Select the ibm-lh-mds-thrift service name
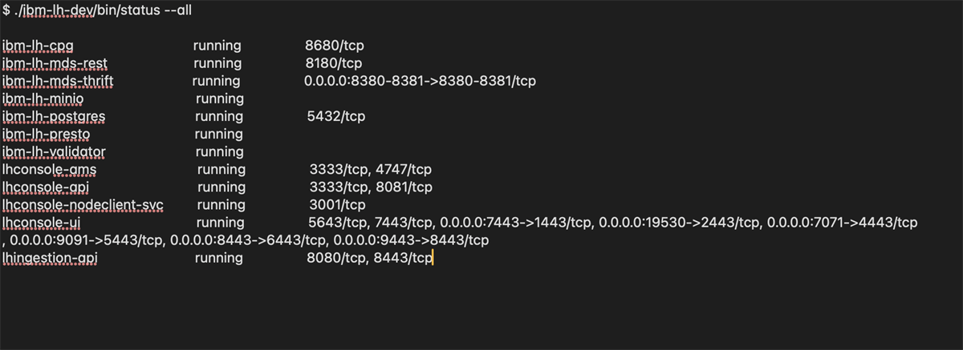This screenshot has width=963, height=350. click(x=58, y=81)
